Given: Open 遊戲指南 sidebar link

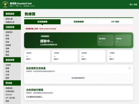Looking at the screenshot, I should pyautogui.click(x=9, y=88).
